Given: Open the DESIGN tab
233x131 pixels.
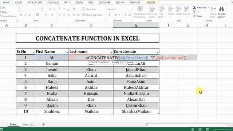Looking at the screenshot, I should point(151,3).
